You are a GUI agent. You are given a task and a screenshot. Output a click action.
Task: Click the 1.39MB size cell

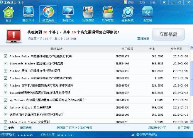159,100
